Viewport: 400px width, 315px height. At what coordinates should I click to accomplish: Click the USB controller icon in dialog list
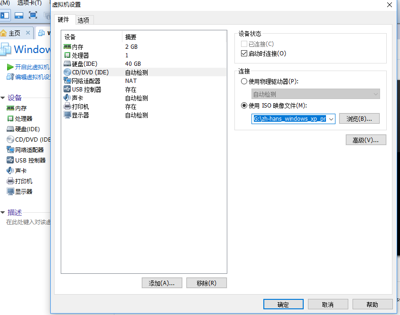pyautogui.click(x=67, y=89)
